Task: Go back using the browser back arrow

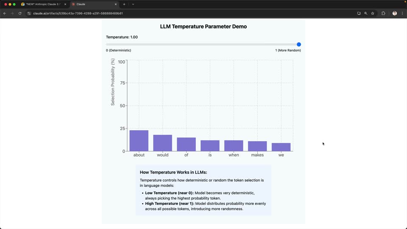Action: 5,13
